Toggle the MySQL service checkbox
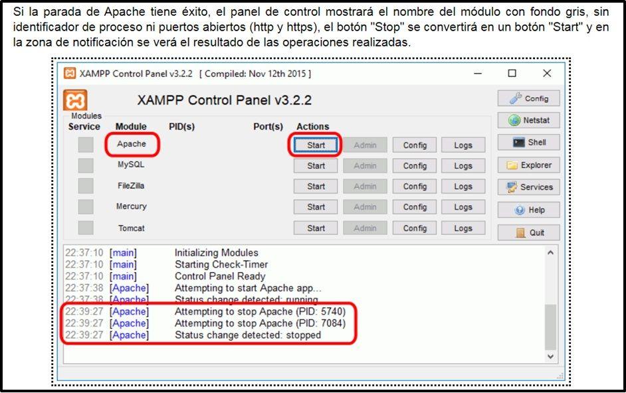626x393 pixels. [x=86, y=165]
